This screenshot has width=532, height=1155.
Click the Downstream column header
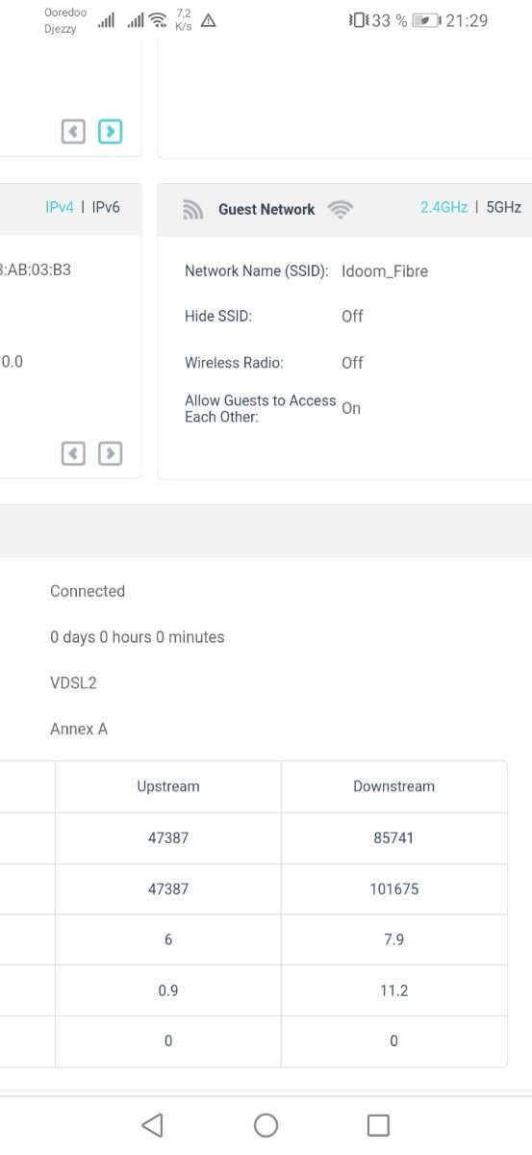pyautogui.click(x=393, y=786)
